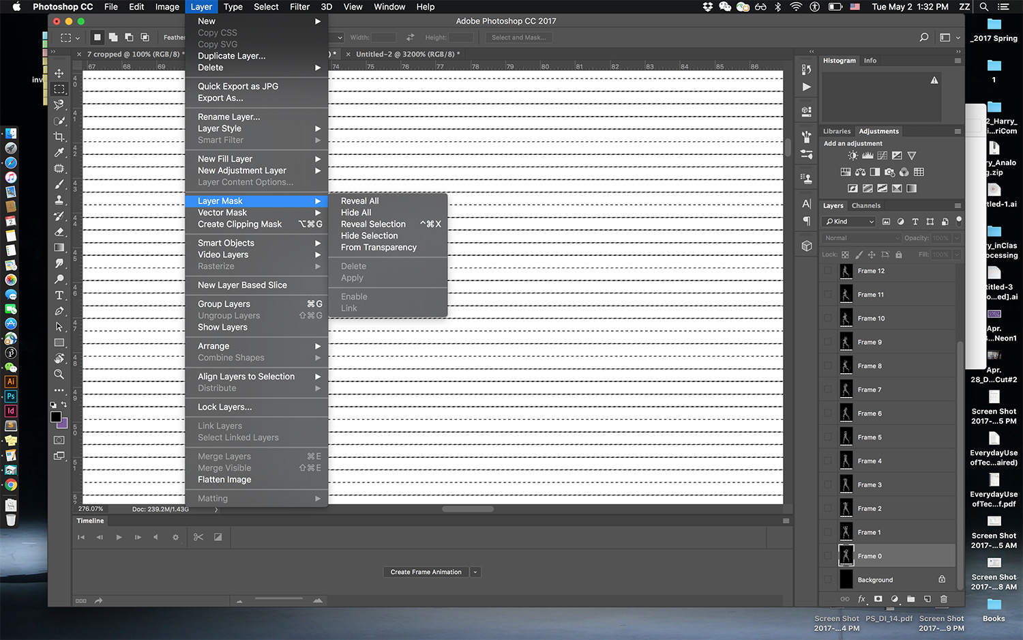Click Create Clipping Mask entry
Image resolution: width=1023 pixels, height=640 pixels.
coord(256,224)
